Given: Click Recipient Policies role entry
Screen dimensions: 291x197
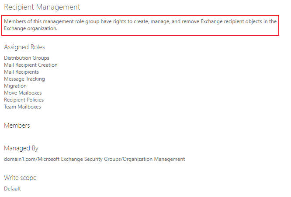Looking at the screenshot, I should click(24, 100).
